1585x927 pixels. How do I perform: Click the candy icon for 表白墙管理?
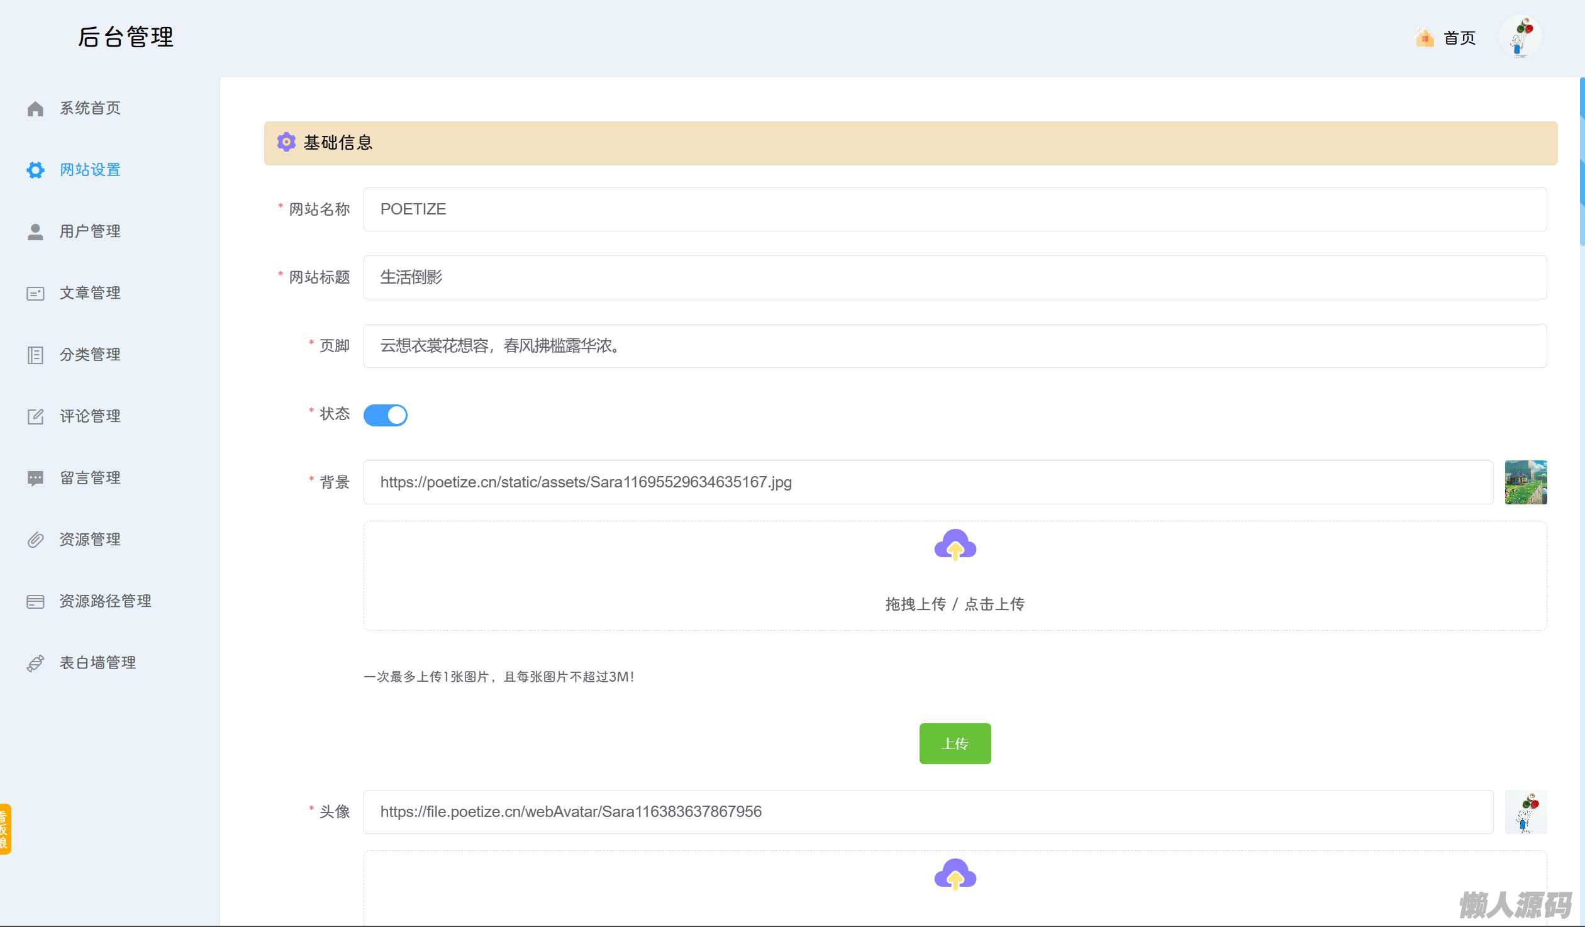click(35, 663)
